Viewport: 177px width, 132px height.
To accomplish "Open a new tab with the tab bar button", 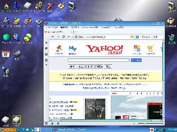I will click(x=76, y=32).
